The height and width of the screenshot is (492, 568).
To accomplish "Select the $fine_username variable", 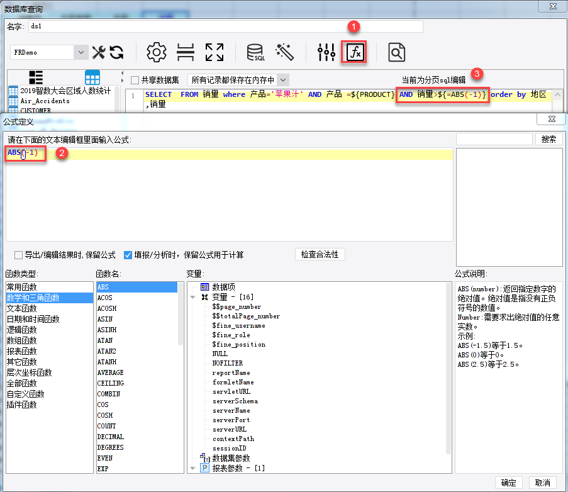I will click(x=239, y=326).
